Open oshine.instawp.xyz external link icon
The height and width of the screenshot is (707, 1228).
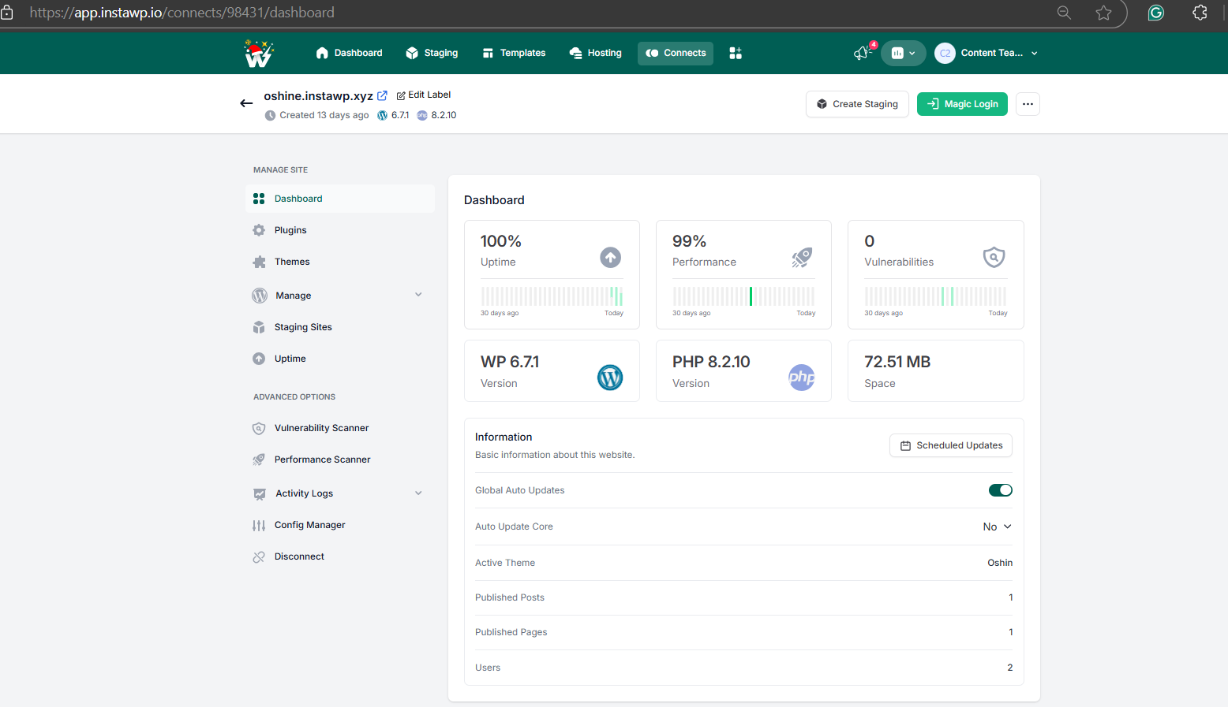[382, 95]
